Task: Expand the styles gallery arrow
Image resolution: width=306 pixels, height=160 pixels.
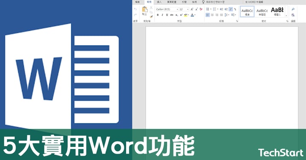Action: click(286, 16)
